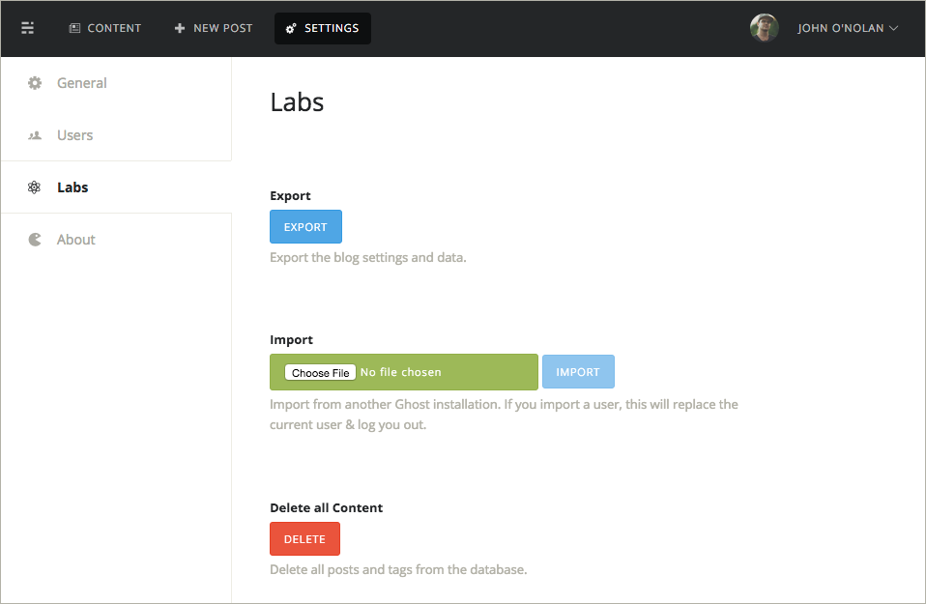Image resolution: width=926 pixels, height=604 pixels.
Task: Click the hamburger menu icon
Action: tap(27, 28)
